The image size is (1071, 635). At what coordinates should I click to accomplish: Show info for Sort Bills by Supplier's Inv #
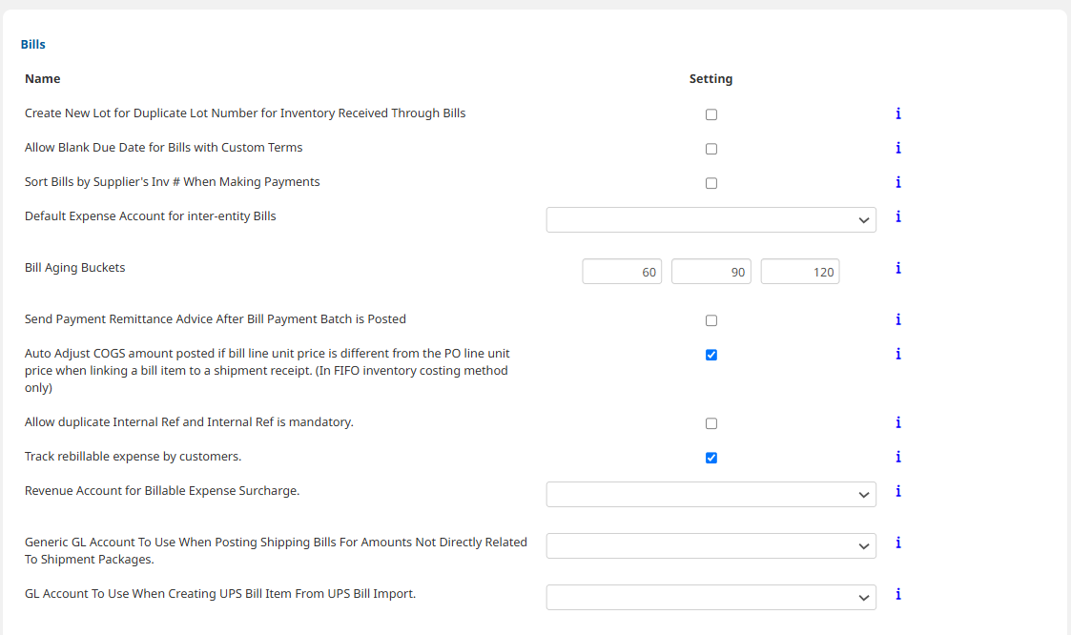(898, 181)
